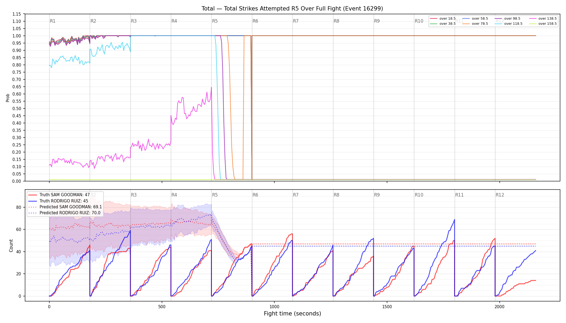Select the R3 round marker in top chart
This screenshot has width=566, height=323.
(134, 21)
